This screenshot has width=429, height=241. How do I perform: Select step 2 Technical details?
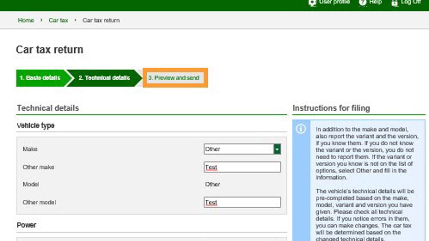104,78
